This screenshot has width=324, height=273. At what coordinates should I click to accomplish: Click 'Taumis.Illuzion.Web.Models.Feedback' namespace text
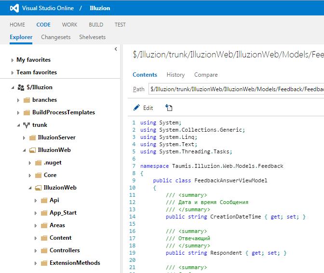[228, 166]
